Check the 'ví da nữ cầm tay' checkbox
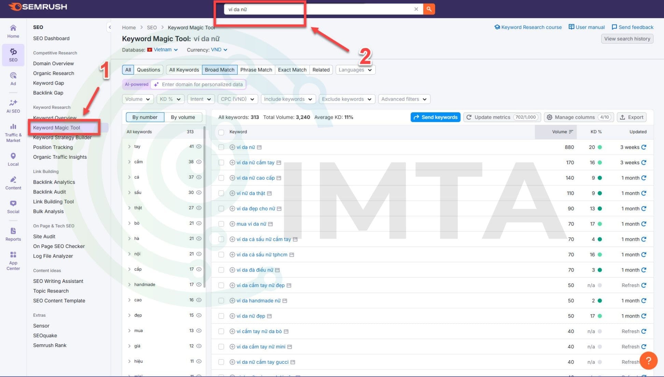The image size is (664, 377). (x=221, y=162)
